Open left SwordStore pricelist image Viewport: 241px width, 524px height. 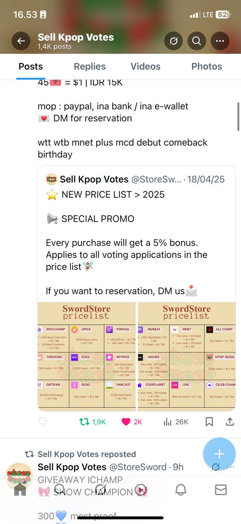87,356
